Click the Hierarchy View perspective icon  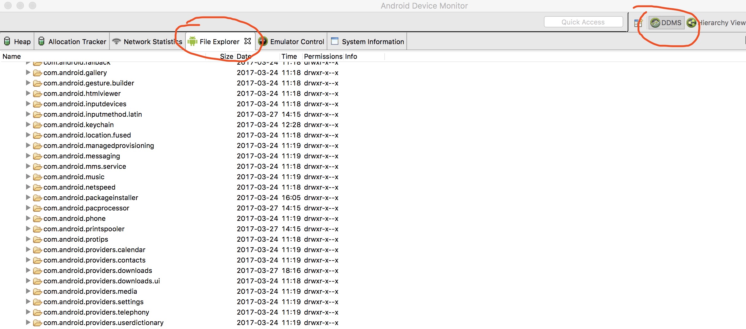coord(691,23)
